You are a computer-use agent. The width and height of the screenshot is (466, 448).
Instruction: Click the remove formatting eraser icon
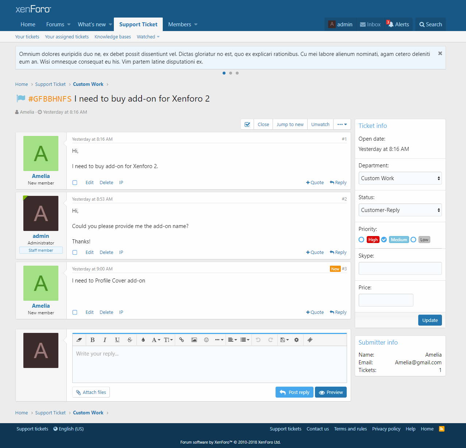(x=79, y=340)
